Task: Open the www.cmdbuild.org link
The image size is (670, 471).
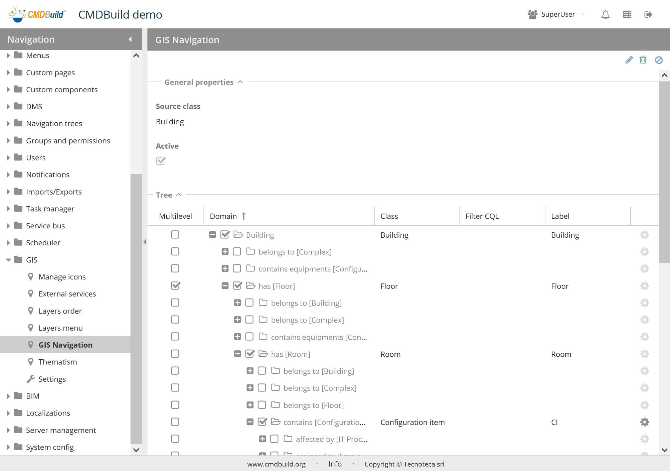Action: [276, 464]
